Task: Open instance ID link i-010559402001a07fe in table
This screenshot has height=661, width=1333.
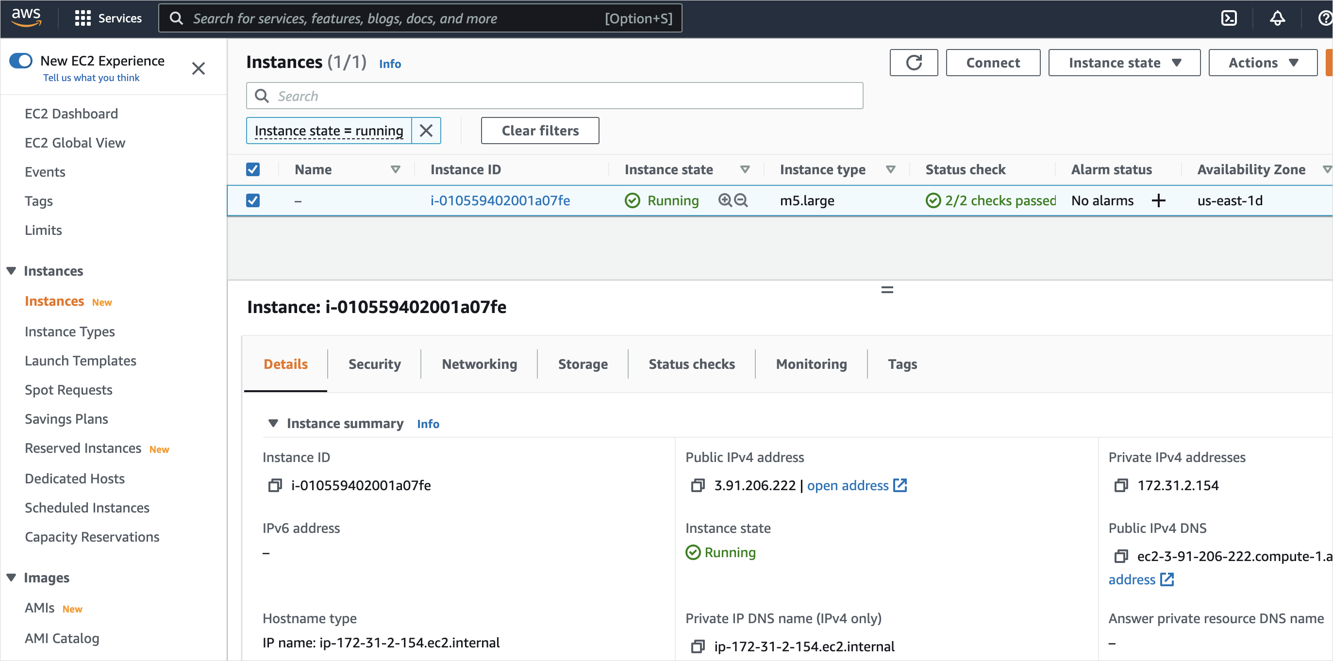Action: pos(500,200)
